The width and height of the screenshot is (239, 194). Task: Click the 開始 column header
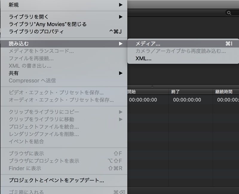coord(131,92)
